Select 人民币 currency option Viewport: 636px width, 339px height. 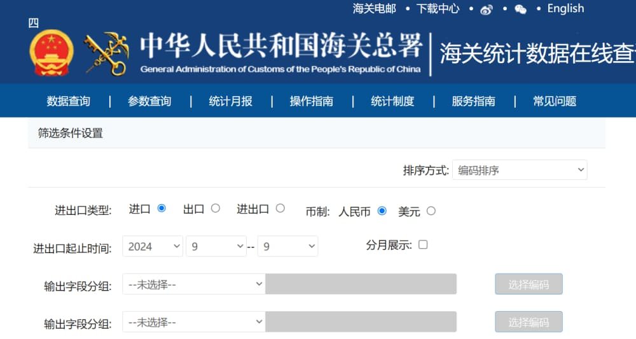click(x=382, y=211)
